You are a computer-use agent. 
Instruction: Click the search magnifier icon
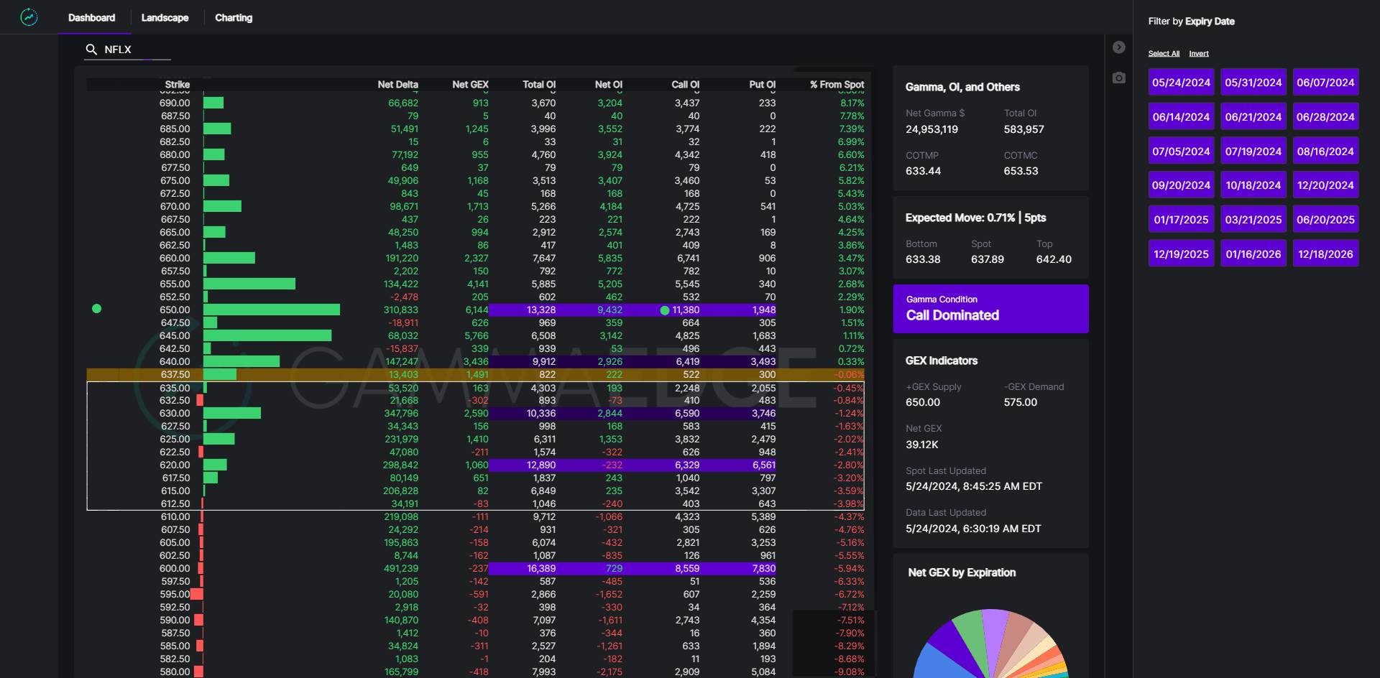(91, 50)
